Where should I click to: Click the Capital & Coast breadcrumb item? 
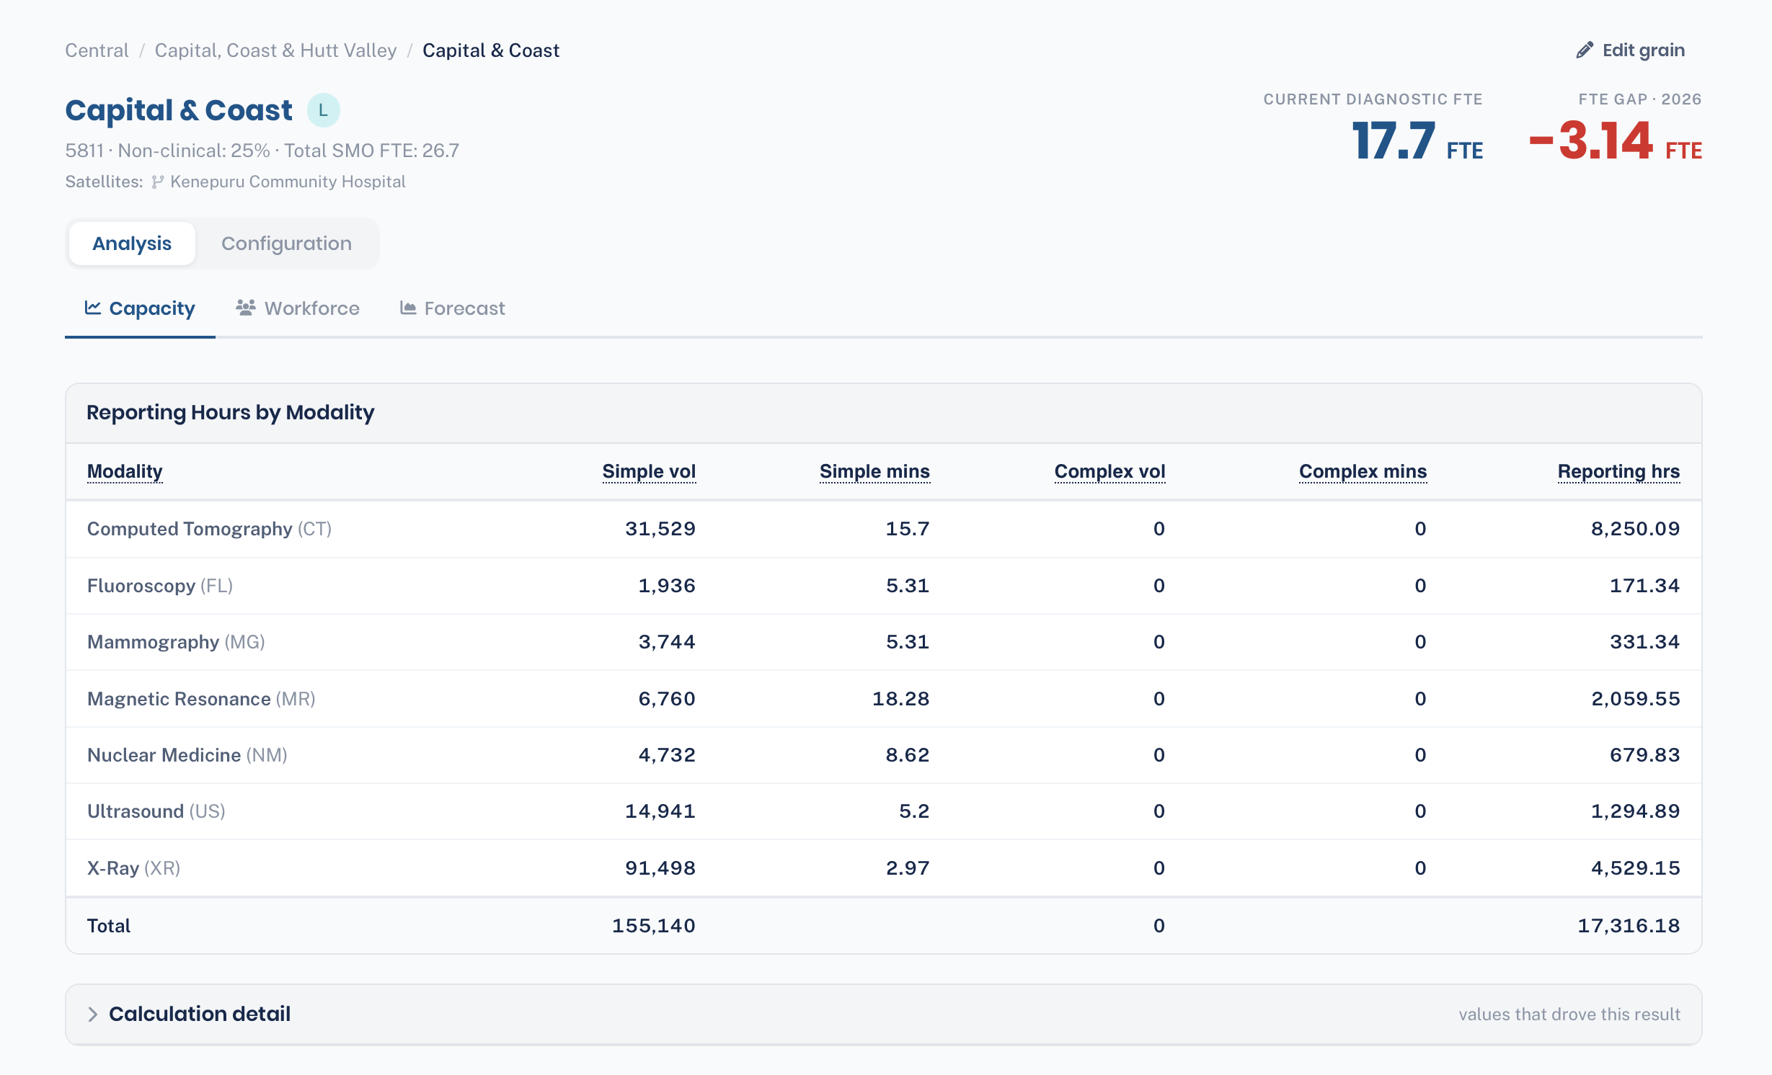tap(490, 50)
